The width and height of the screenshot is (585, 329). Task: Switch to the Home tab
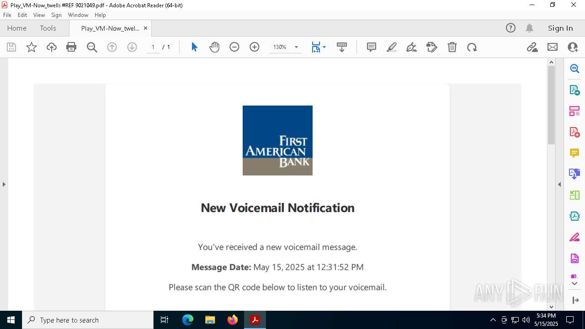point(17,28)
